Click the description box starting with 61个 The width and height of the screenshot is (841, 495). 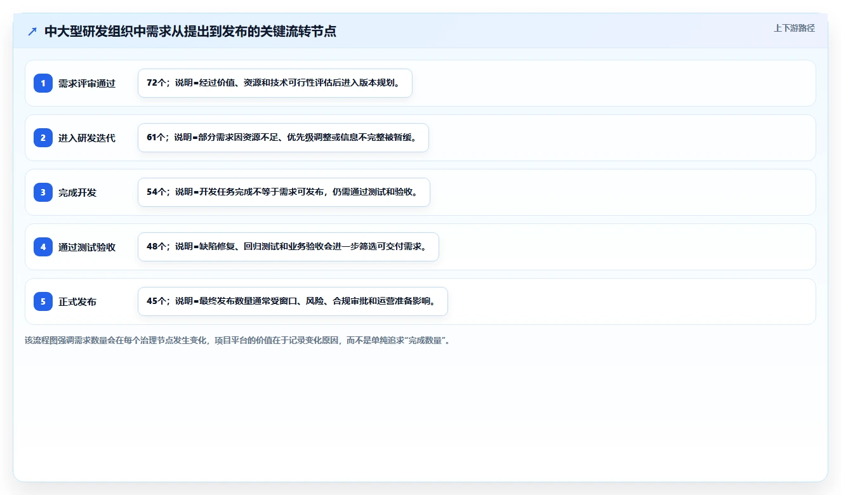click(283, 138)
